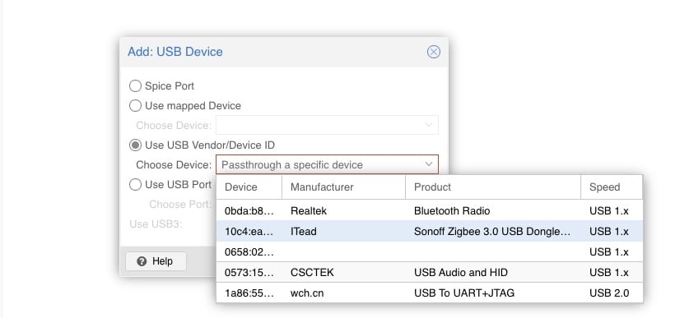Select the Realtek Bluetooth Radio device row
The image size is (675, 318).
pyautogui.click(x=429, y=211)
